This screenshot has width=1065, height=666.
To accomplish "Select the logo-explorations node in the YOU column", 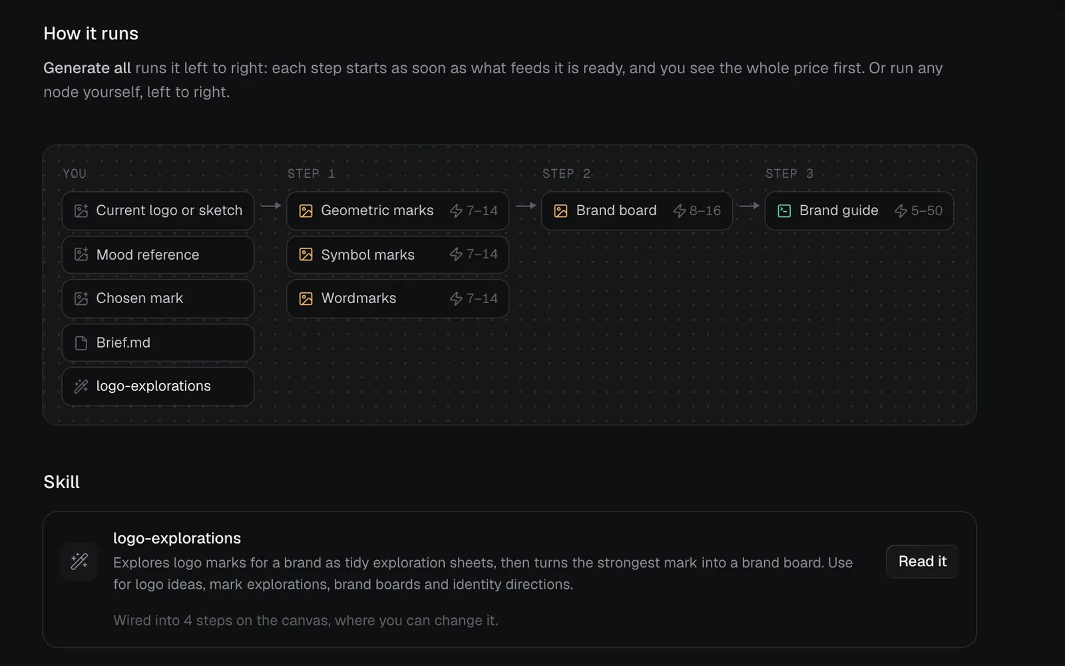I will pyautogui.click(x=158, y=386).
